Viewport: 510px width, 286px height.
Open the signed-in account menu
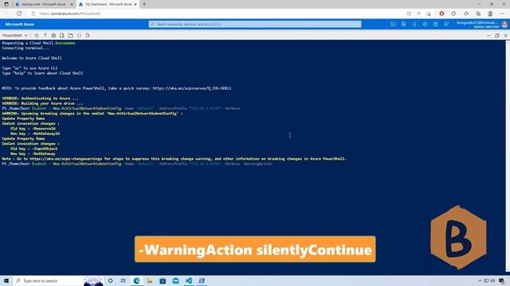pos(481,25)
